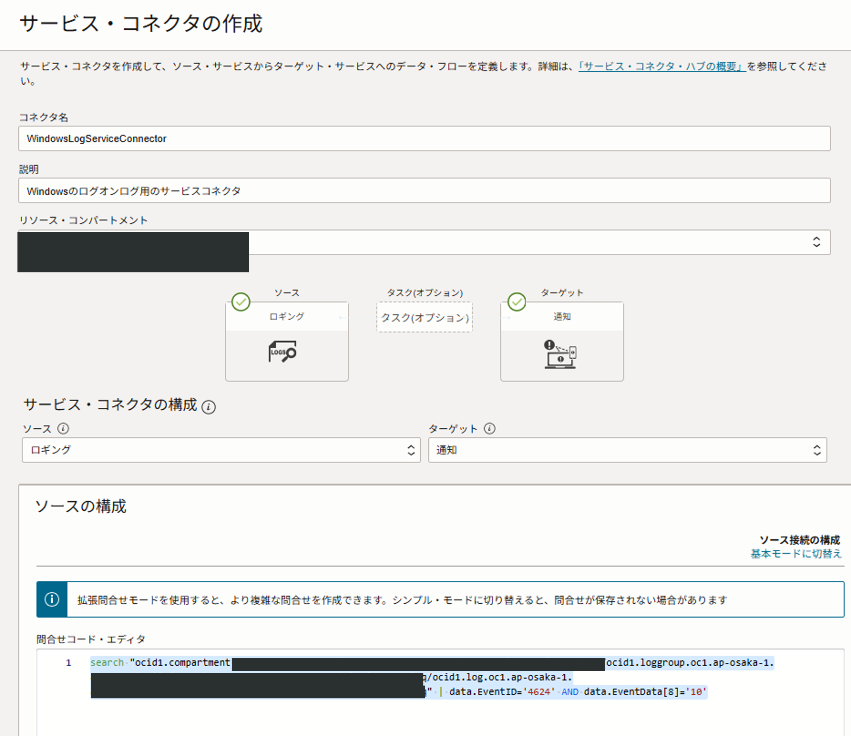Screen dimensions: 851x736
Task: Click the green checkmark beside ターゲット card
Action: (516, 301)
